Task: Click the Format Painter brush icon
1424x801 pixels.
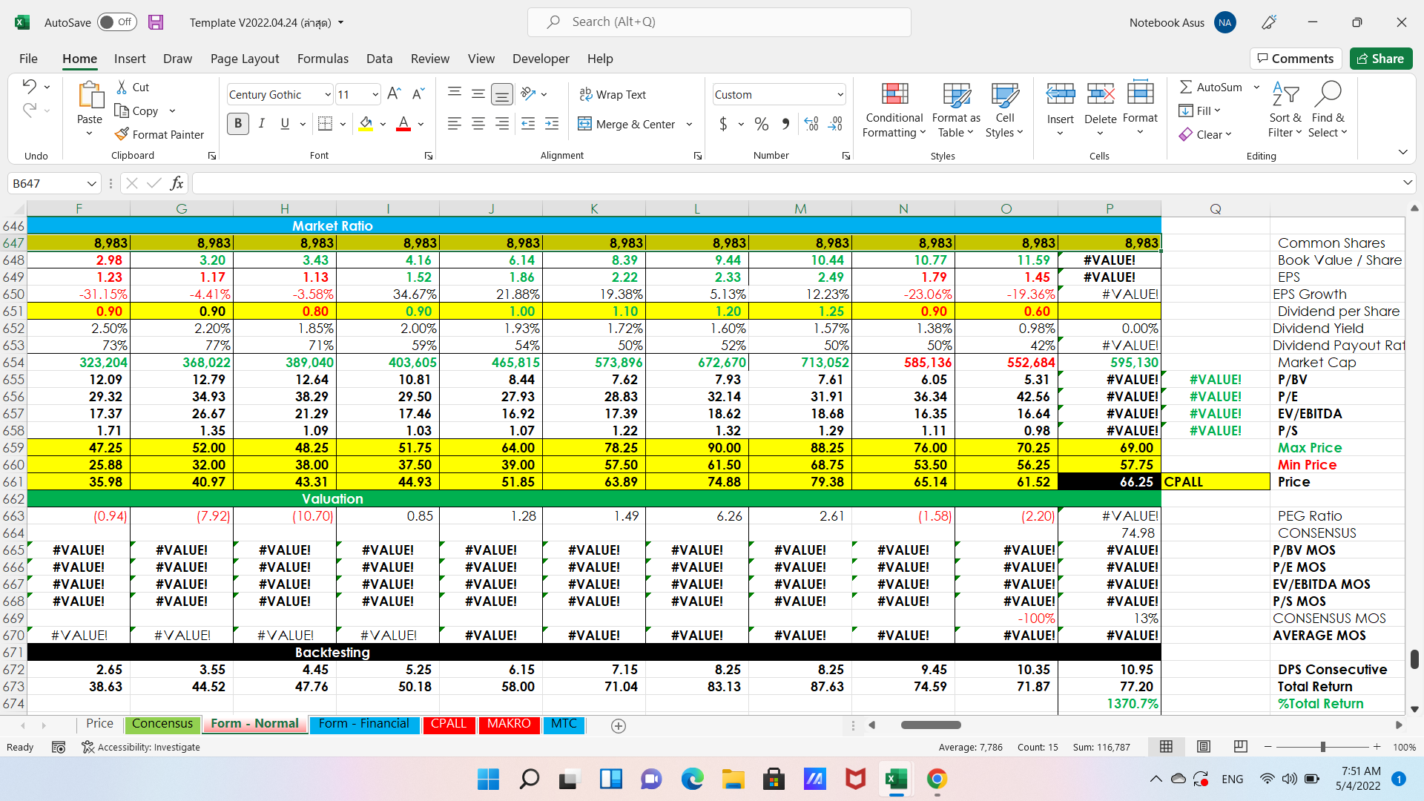Action: click(122, 134)
